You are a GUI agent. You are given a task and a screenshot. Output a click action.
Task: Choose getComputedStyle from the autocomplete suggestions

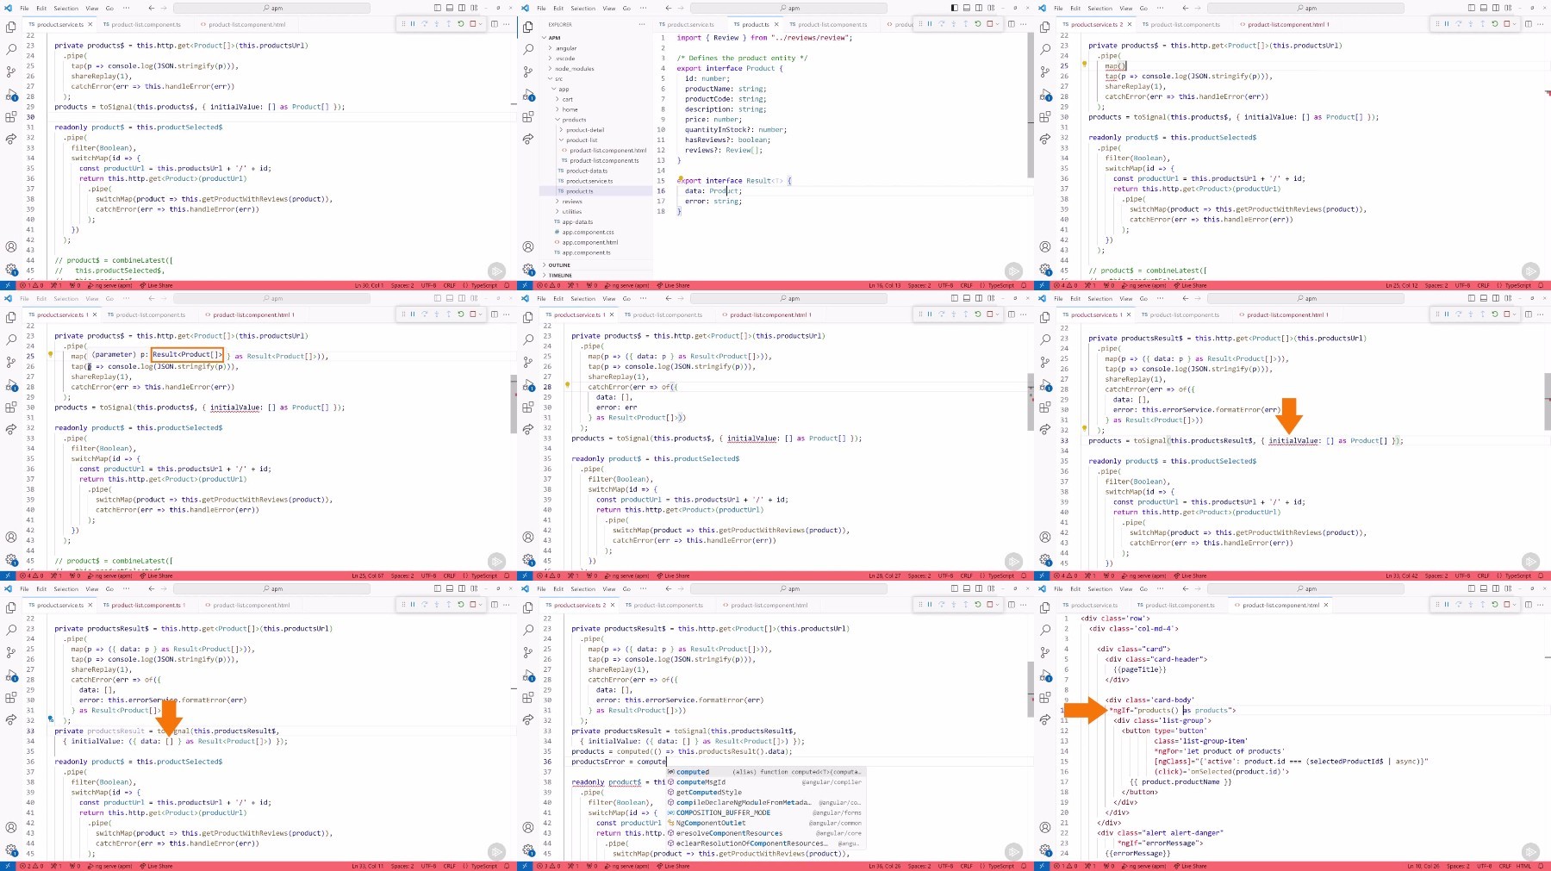pos(708,793)
